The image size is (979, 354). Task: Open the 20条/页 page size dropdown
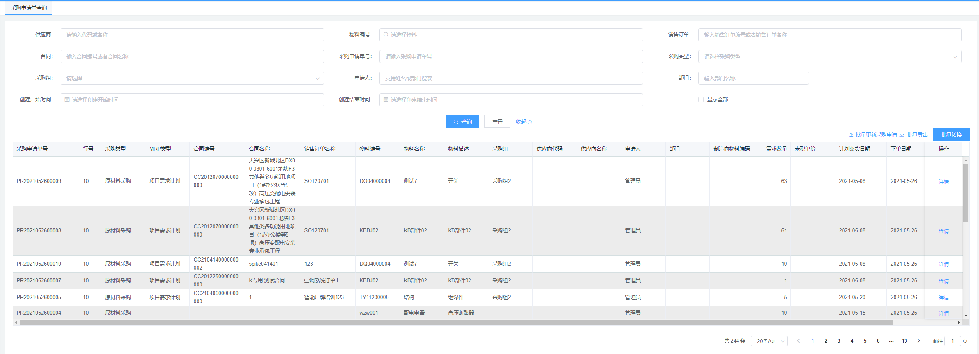point(769,341)
